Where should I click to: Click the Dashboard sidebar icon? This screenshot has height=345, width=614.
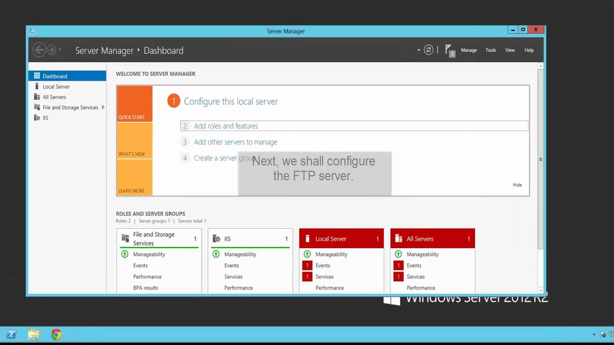[37, 76]
